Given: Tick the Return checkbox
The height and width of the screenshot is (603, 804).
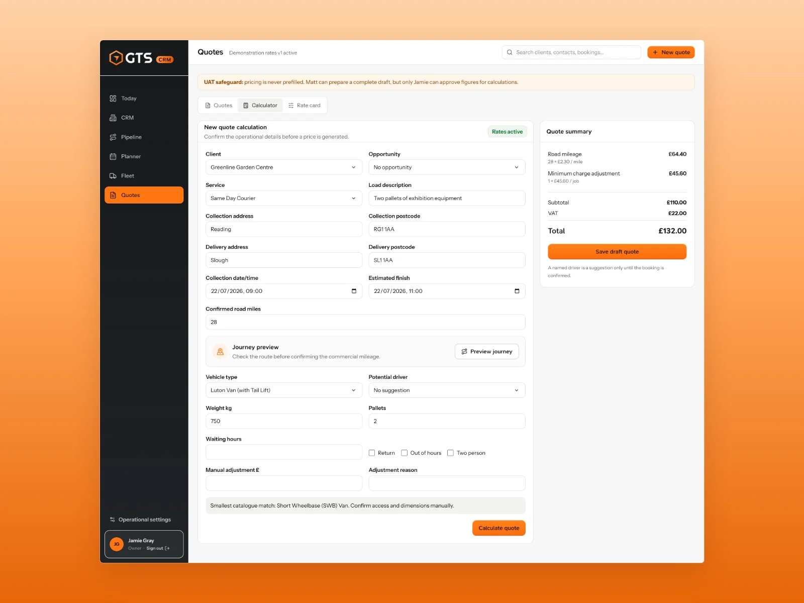Looking at the screenshot, I should [x=372, y=453].
